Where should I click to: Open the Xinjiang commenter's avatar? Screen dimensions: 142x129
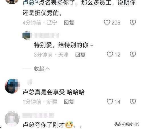pyautogui.click(x=12, y=86)
